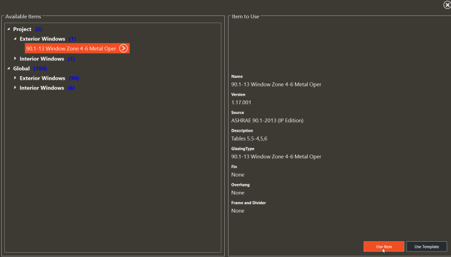The height and width of the screenshot is (257, 451).
Task: Select Exterior Windows (98) under Global
Action: (49, 78)
